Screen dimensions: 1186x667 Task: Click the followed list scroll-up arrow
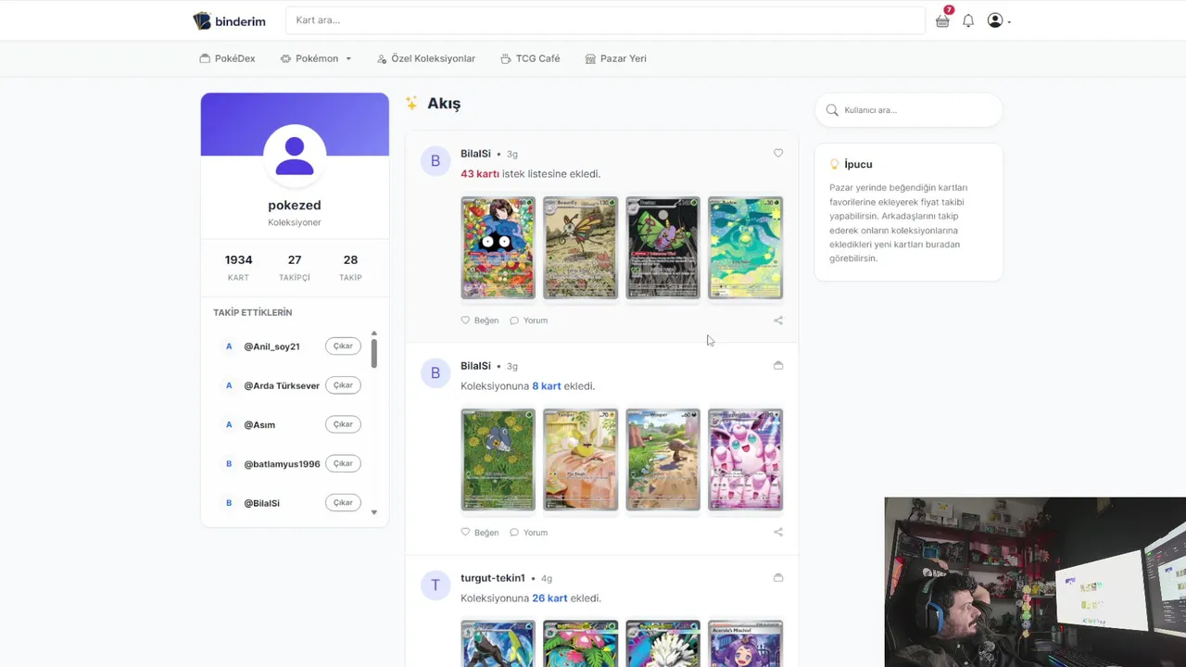(374, 333)
